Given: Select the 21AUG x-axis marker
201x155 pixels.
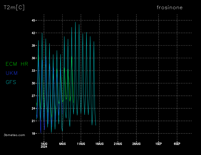Looking at the screenshot, I should tap(118, 144).
